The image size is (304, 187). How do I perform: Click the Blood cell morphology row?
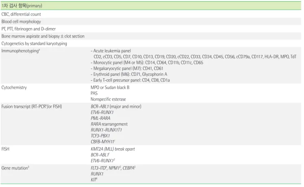click(151, 22)
